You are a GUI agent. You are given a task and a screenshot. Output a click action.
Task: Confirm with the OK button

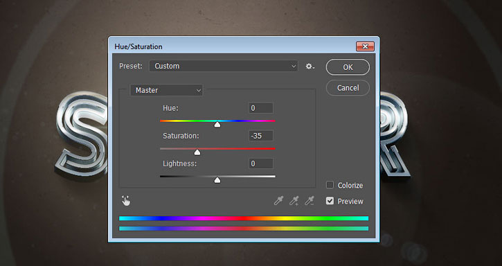[348, 67]
